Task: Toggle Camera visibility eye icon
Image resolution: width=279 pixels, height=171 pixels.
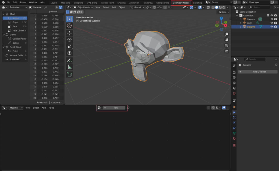Action: click(272, 19)
